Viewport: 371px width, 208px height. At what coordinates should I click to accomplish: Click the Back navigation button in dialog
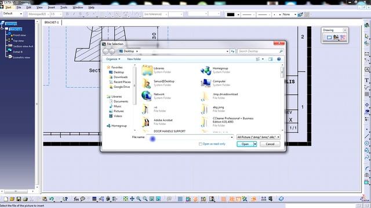(x=106, y=51)
